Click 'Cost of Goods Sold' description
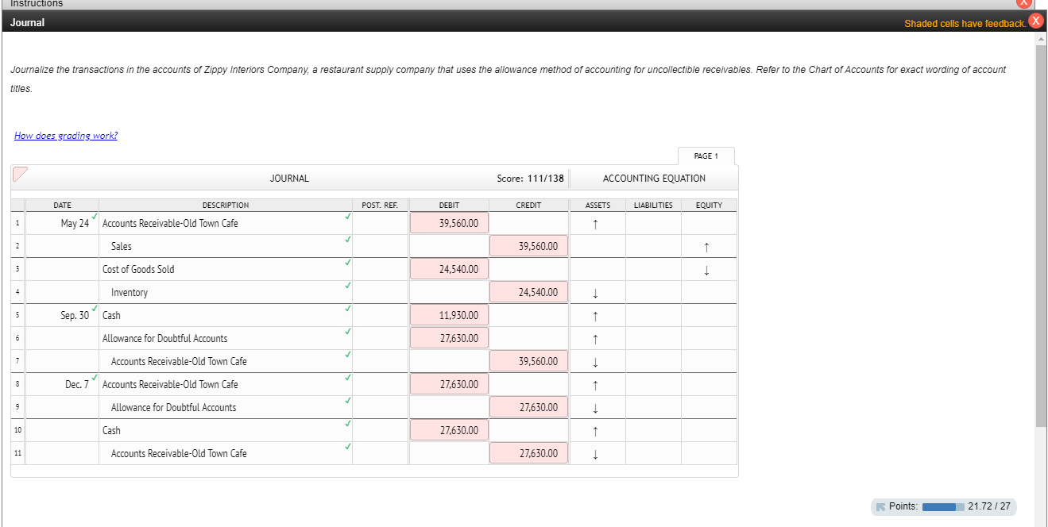The width and height of the screenshot is (1048, 527). pyautogui.click(x=138, y=269)
